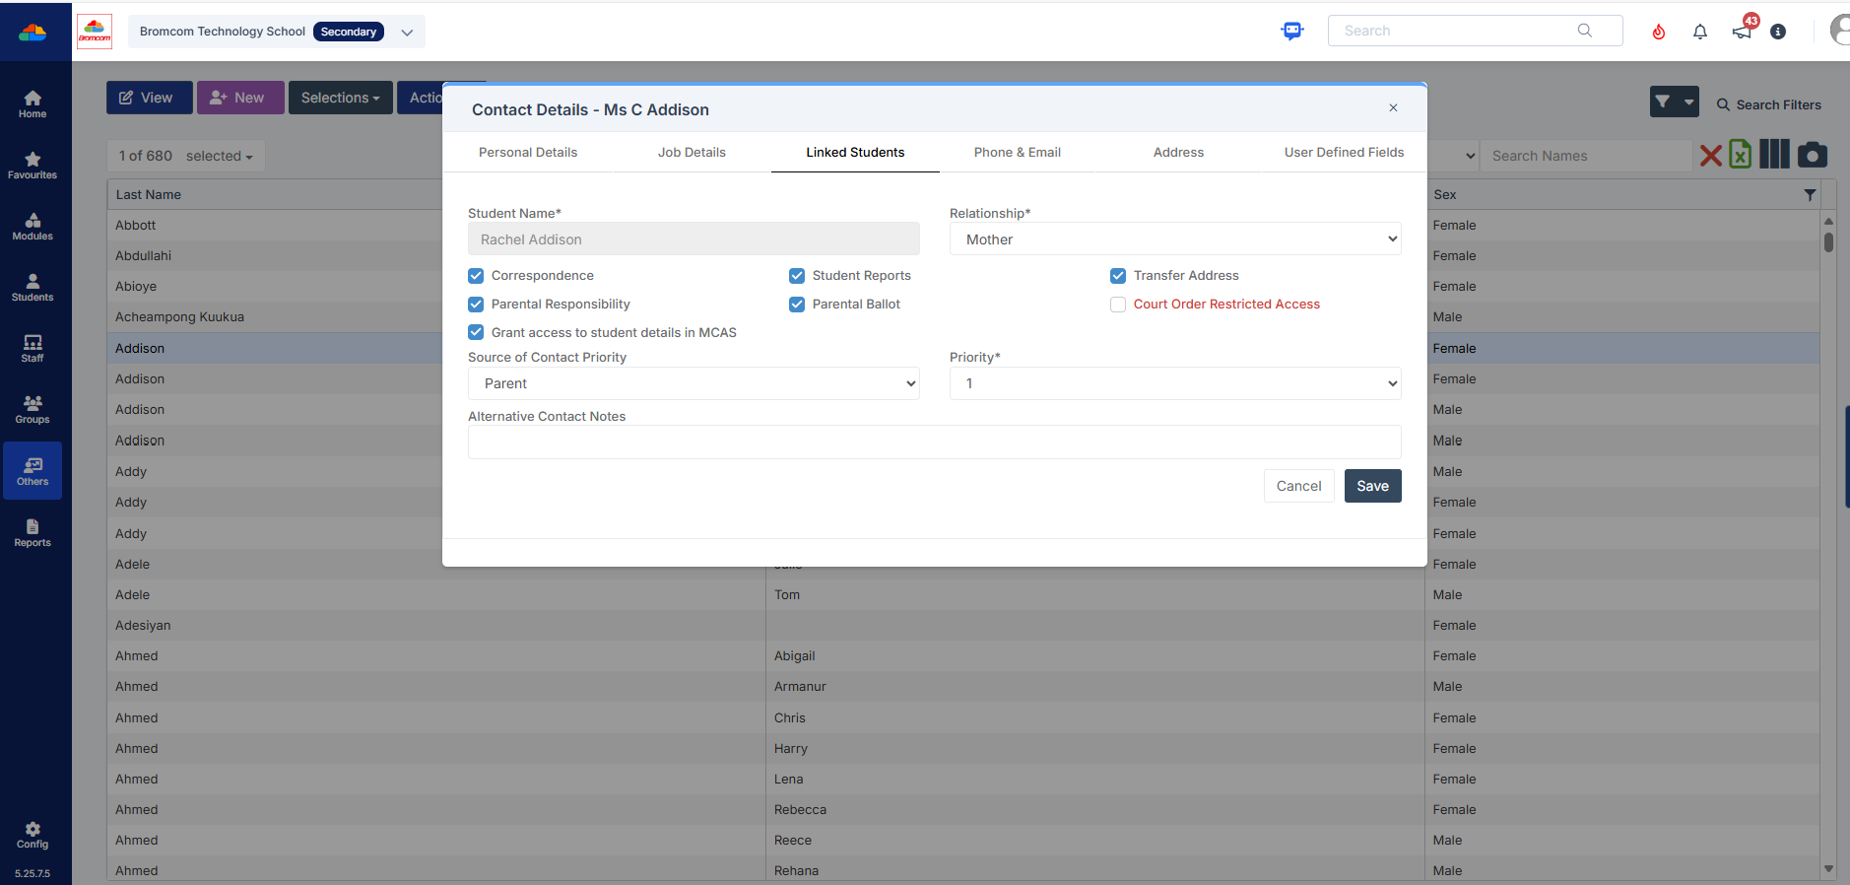Expand the Source of Contact Priority dropdown

[694, 383]
